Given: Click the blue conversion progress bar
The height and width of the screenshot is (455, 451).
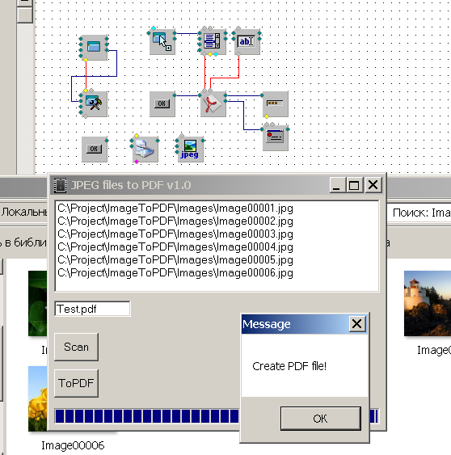Looking at the screenshot, I should pos(217,416).
